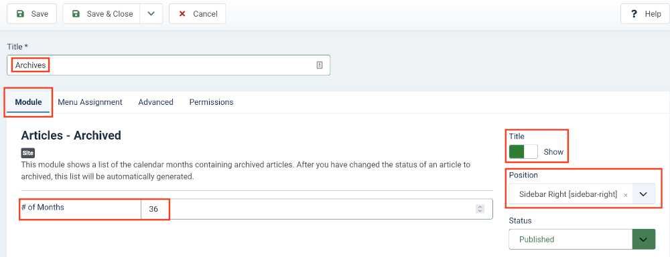Click the Save & Close disk icon

click(x=76, y=14)
